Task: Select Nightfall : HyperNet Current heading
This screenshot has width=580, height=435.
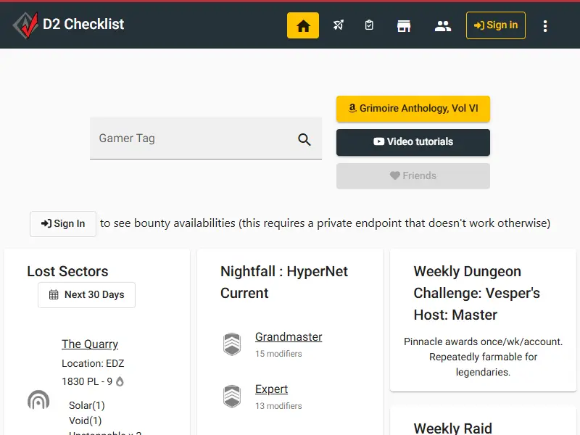Action: coord(284,282)
